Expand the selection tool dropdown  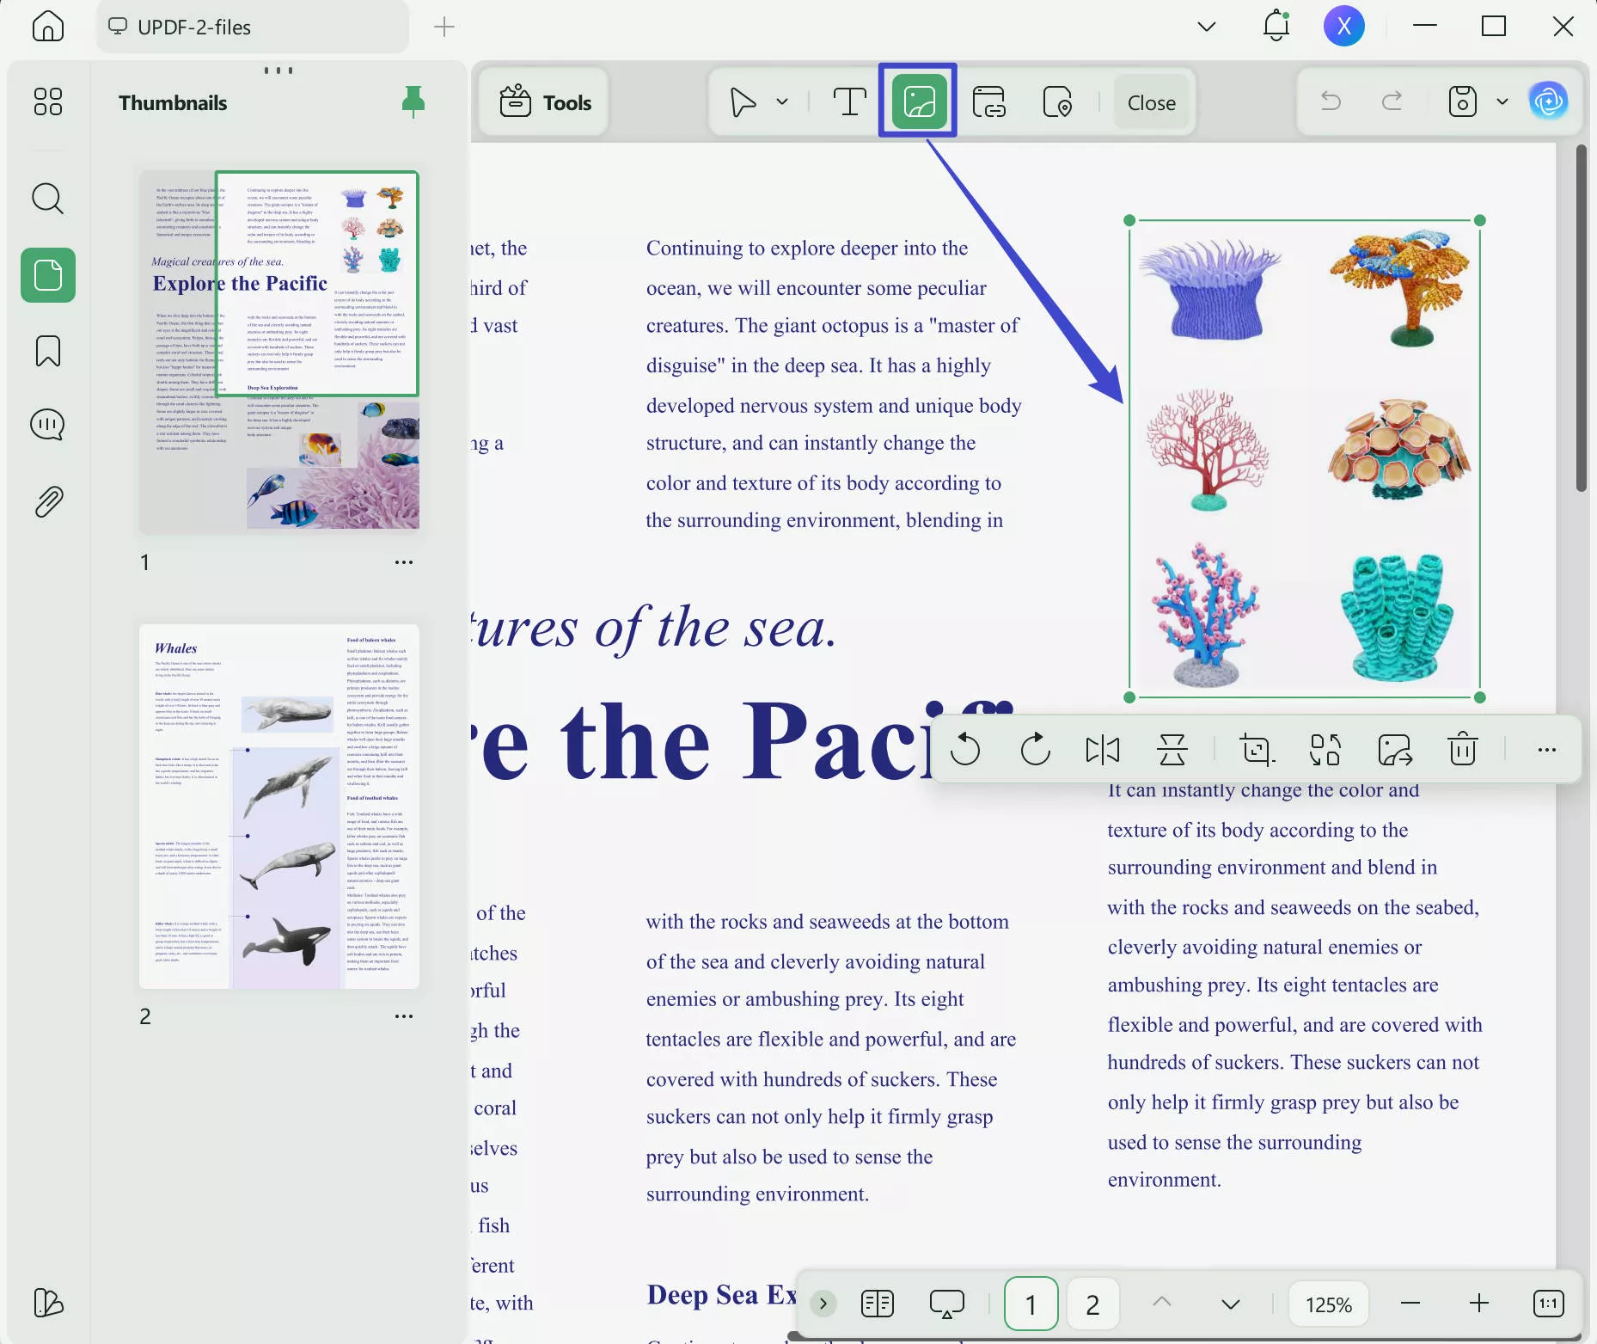780,101
